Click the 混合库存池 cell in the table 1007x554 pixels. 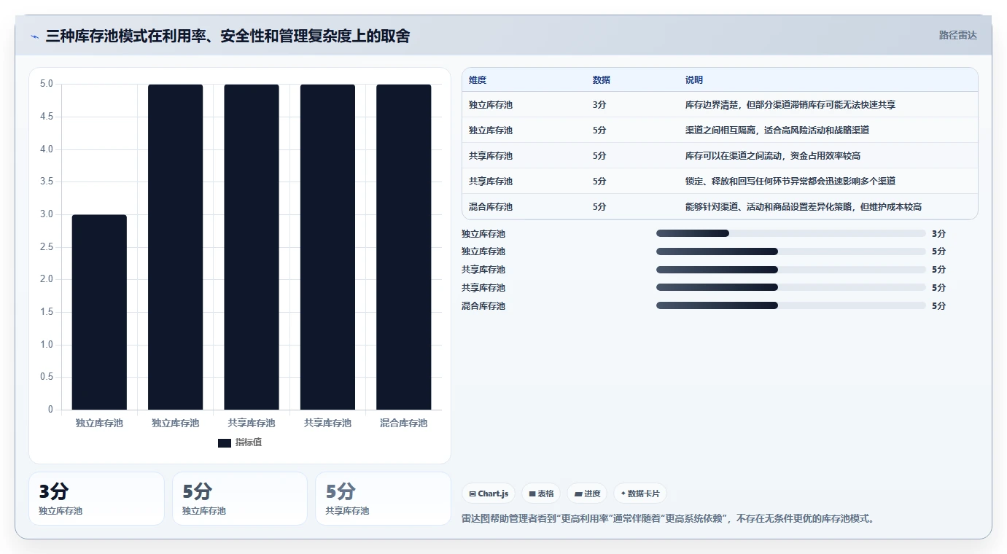(491, 207)
